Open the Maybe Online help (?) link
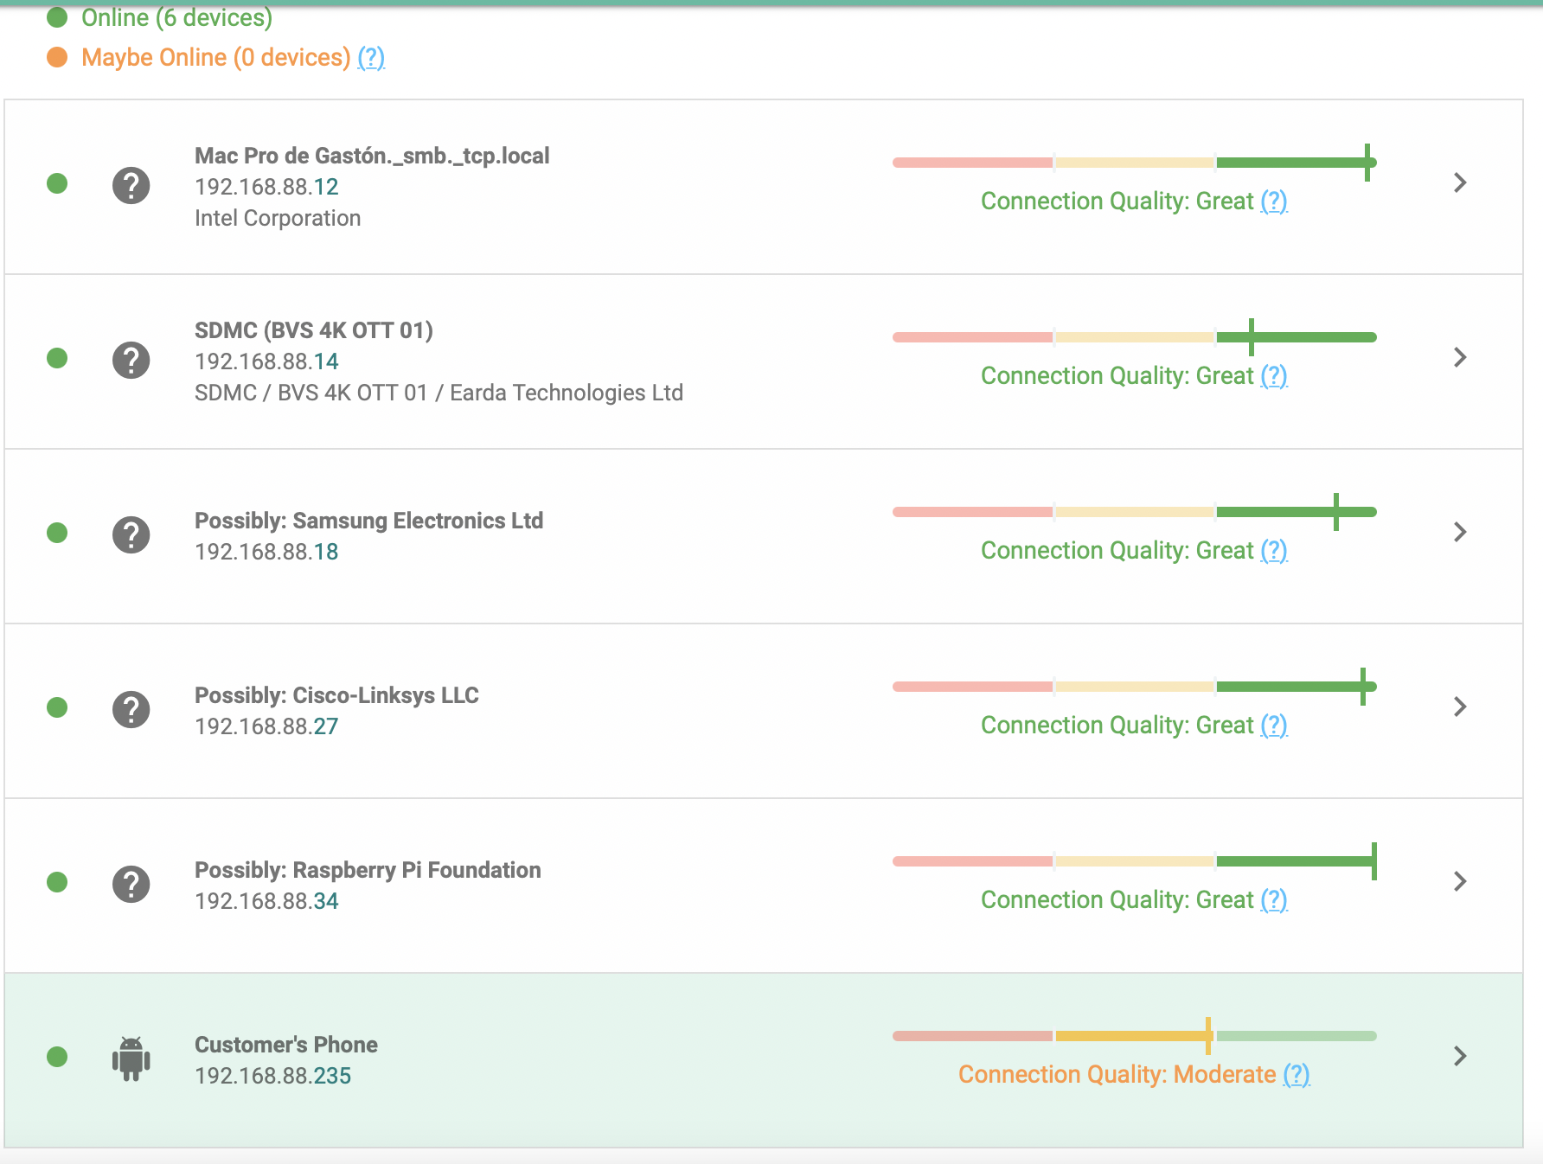The width and height of the screenshot is (1543, 1164). click(x=371, y=58)
